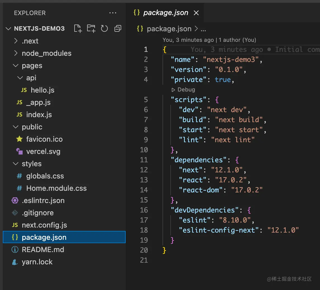This screenshot has width=320, height=290.
Task: Collapse all folders in Explorer
Action: coord(118,28)
